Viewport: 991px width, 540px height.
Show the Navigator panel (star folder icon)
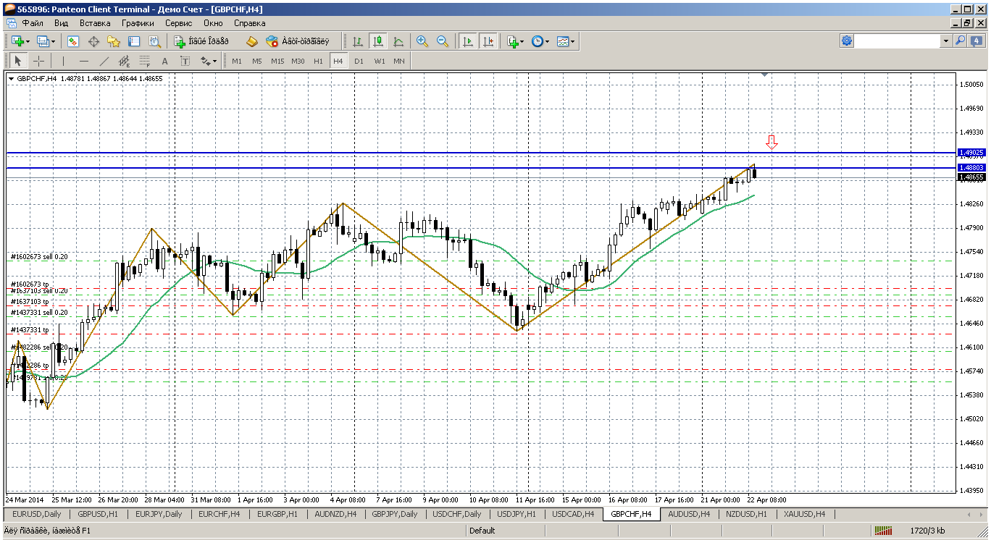pyautogui.click(x=114, y=41)
